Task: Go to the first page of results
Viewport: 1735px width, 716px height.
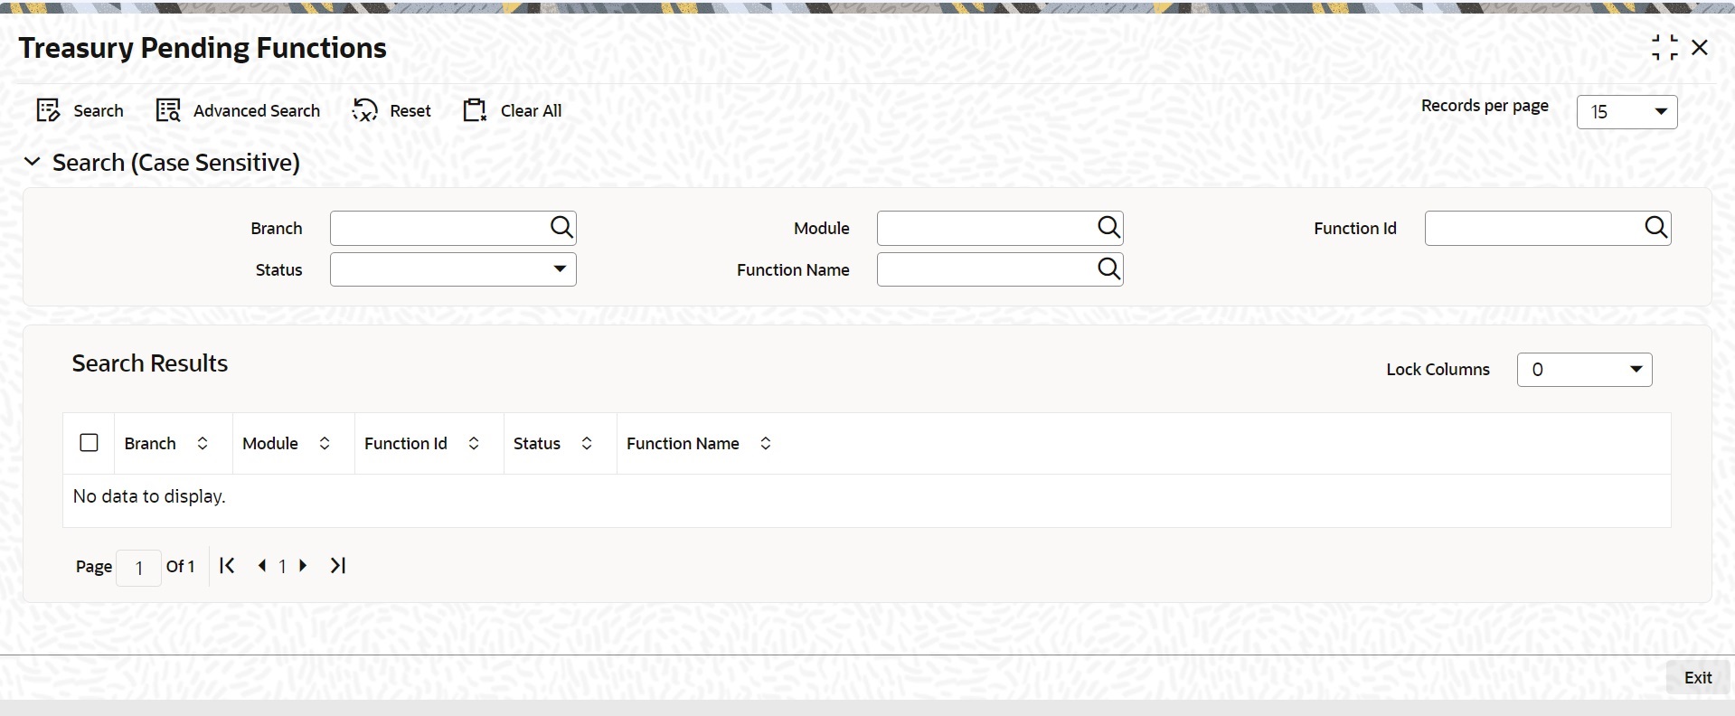Action: (x=227, y=566)
